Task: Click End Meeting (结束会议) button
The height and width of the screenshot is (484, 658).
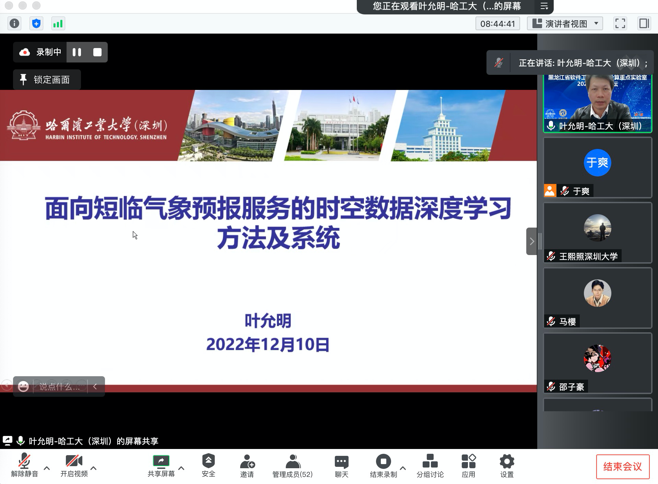Action: click(x=622, y=466)
